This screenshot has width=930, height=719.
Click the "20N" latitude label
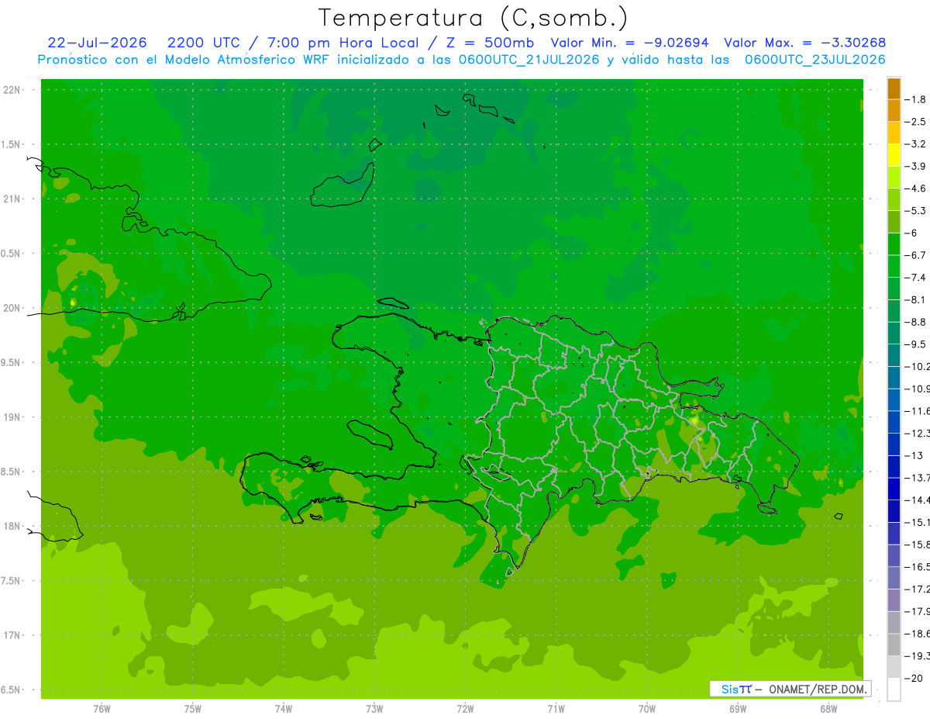click(x=11, y=308)
